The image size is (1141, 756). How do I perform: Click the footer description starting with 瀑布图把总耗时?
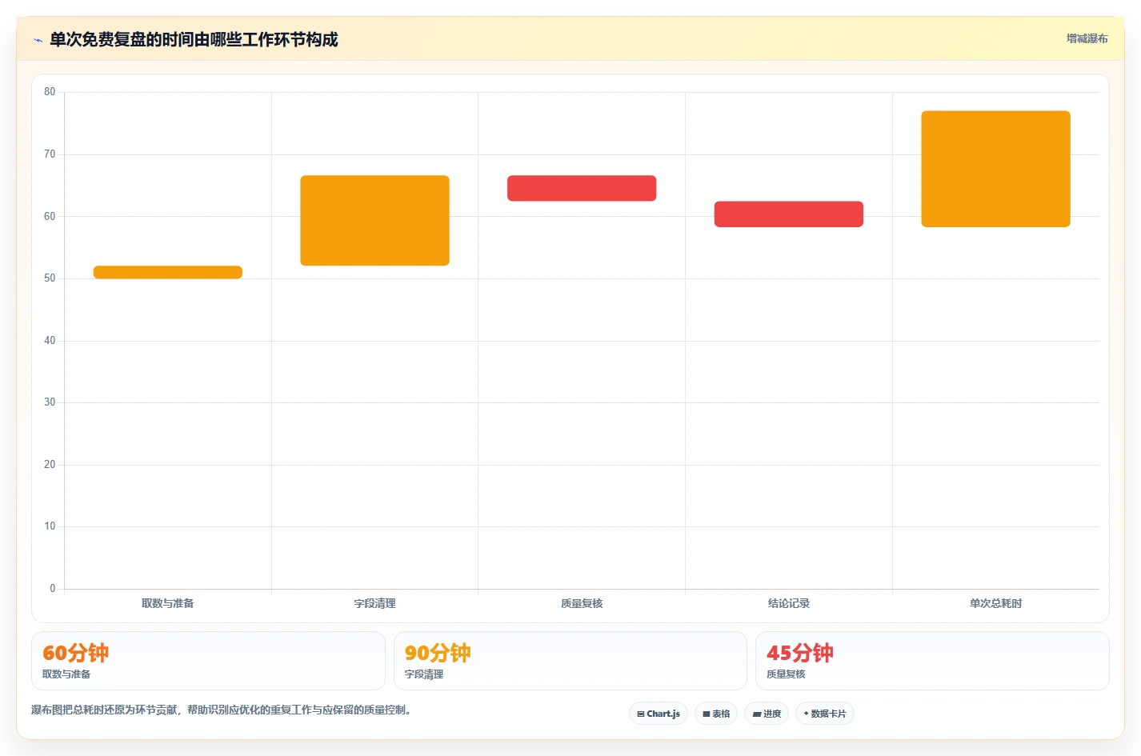tap(221, 710)
